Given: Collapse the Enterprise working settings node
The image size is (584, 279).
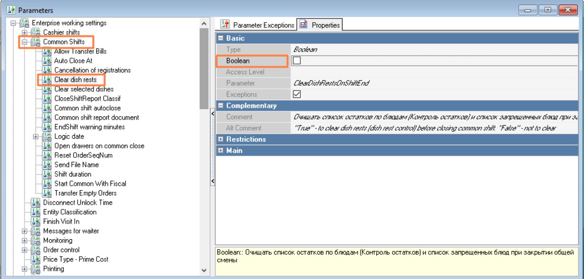Looking at the screenshot, I should [14, 23].
